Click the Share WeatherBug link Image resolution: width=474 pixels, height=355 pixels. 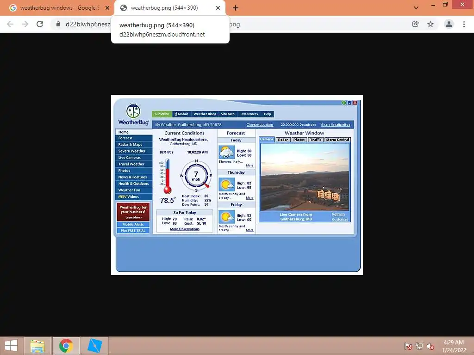tap(336, 125)
